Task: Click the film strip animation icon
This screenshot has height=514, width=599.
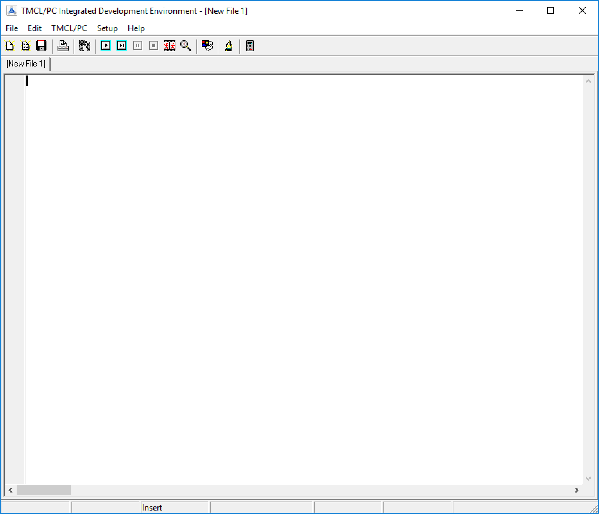Action: 170,46
